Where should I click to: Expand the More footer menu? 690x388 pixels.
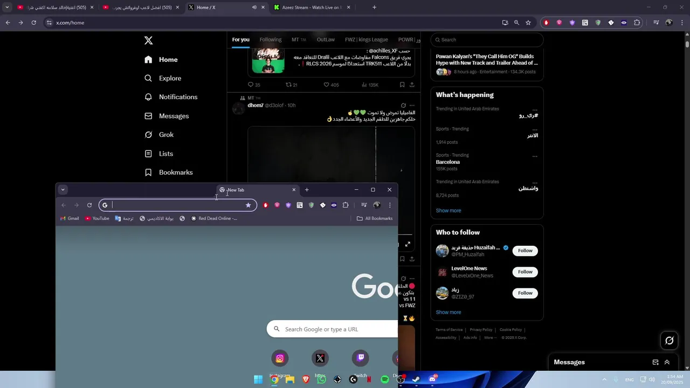pyautogui.click(x=489, y=338)
